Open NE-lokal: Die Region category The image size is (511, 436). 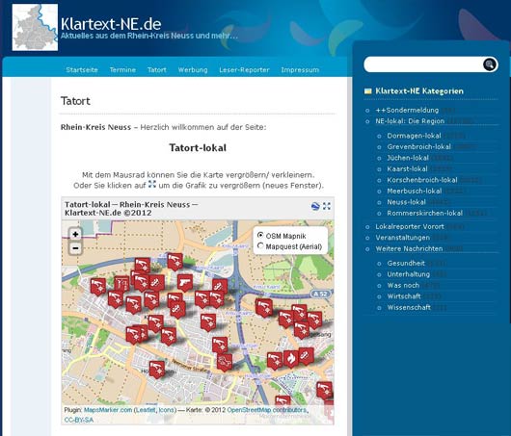click(410, 121)
